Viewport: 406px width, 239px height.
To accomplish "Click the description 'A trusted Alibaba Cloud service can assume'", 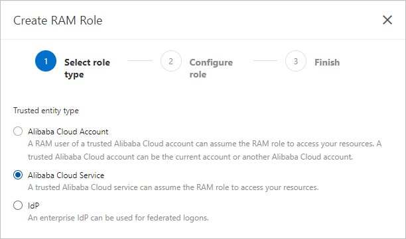I will tap(173, 187).
